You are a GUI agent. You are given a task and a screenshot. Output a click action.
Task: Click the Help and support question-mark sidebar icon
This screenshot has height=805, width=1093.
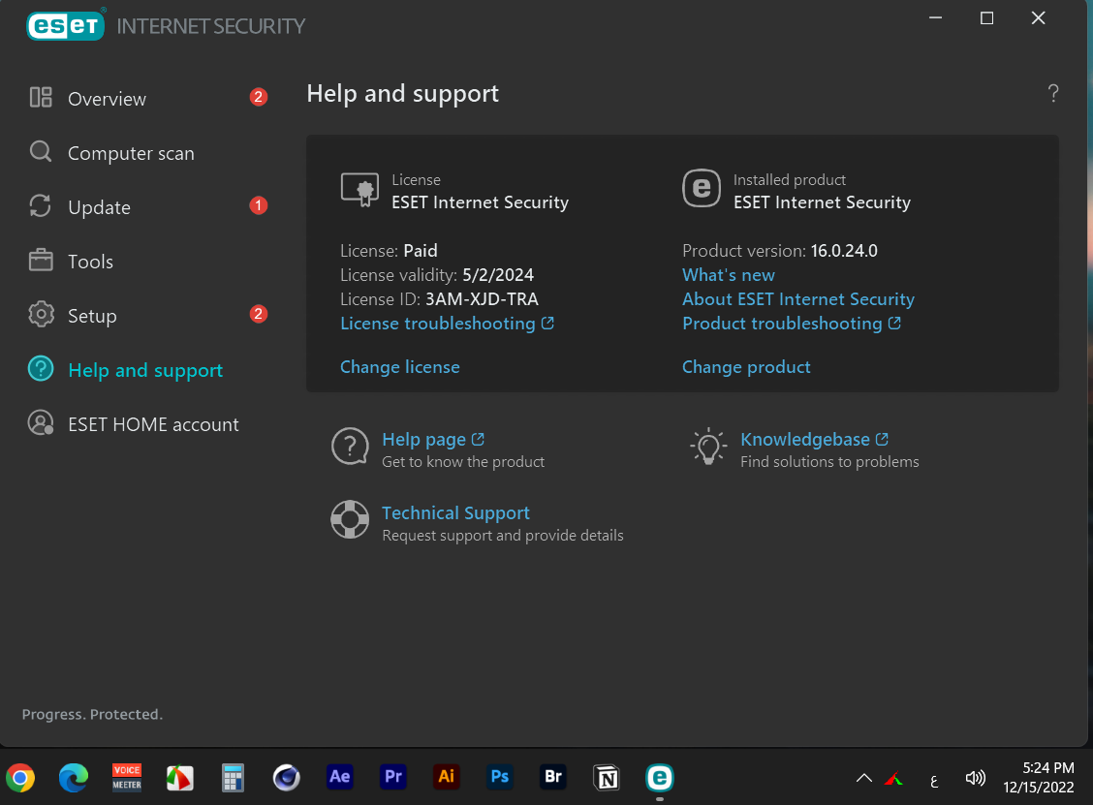(x=41, y=369)
